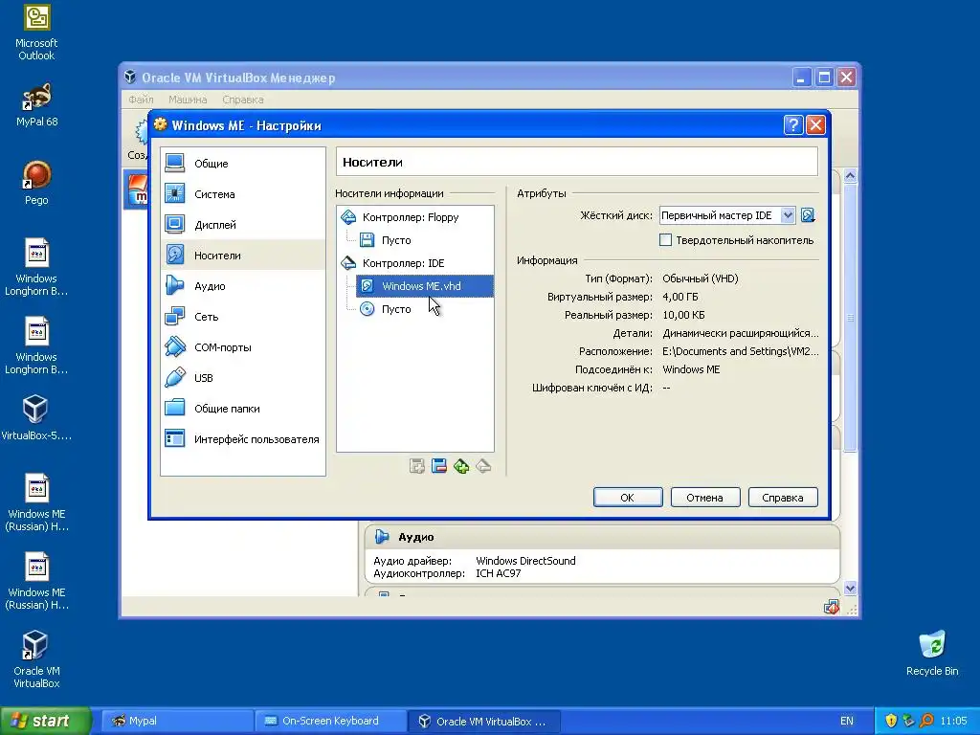The width and height of the screenshot is (980, 735).
Task: Click the scroll up arrow in VirtualBox Manager
Action: (x=850, y=176)
